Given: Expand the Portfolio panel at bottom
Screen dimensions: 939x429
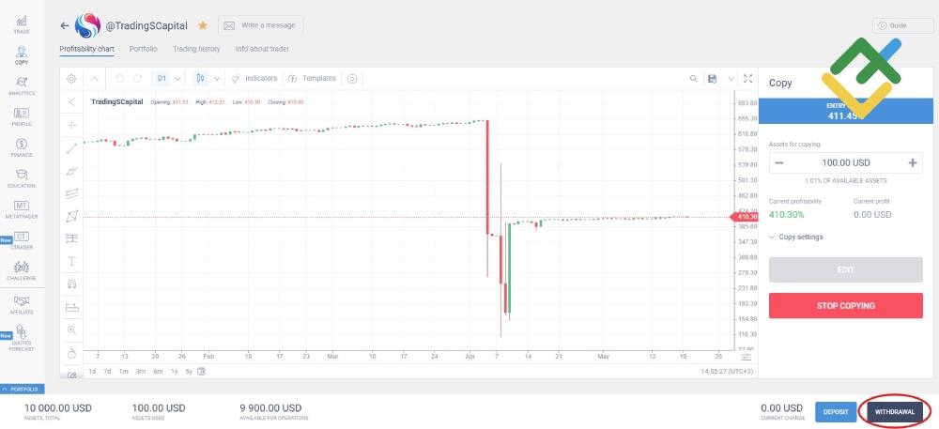Looking at the screenshot, I should coord(23,389).
